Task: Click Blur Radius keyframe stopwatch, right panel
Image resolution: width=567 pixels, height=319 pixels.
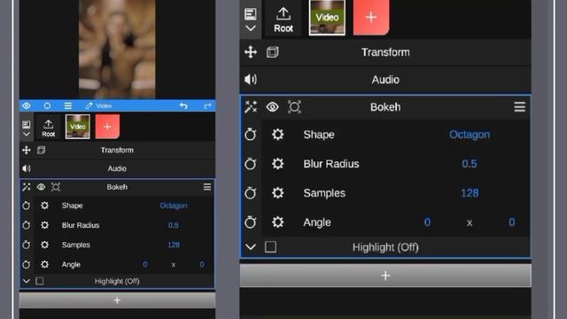Action: coord(250,164)
